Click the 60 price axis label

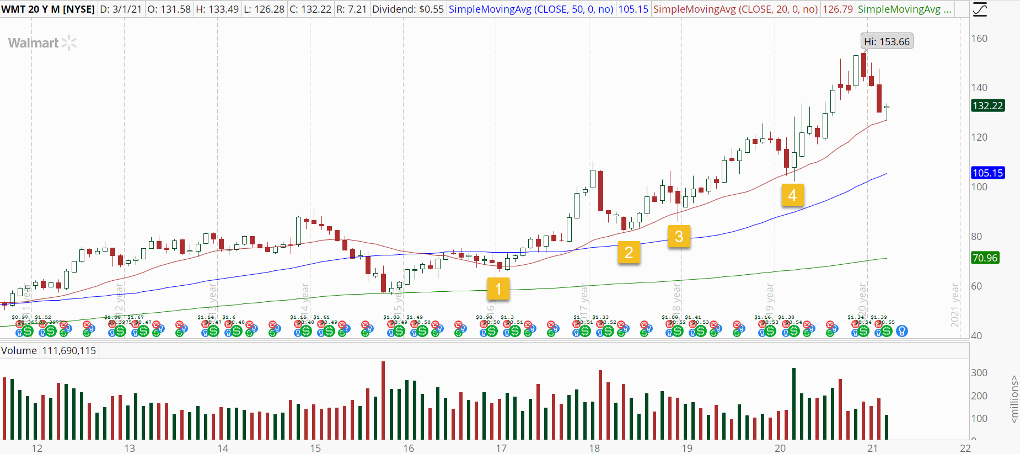[x=976, y=286]
